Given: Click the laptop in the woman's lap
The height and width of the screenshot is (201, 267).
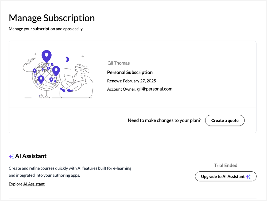Looking at the screenshot, I should [x=68, y=79].
